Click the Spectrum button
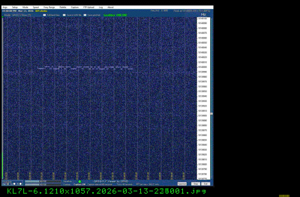This screenshot has height=197, width=300. (182, 184)
